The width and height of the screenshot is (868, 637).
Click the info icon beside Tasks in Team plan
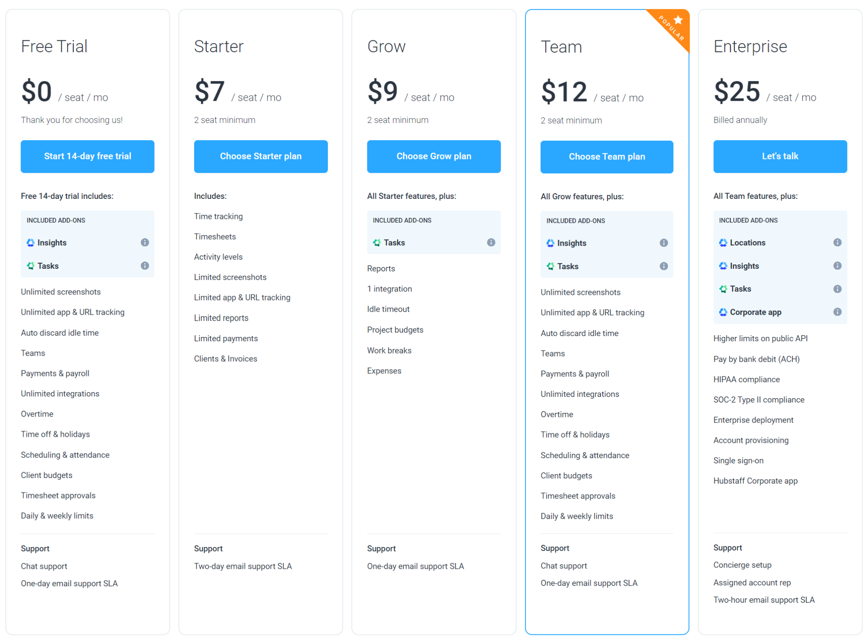tap(663, 266)
